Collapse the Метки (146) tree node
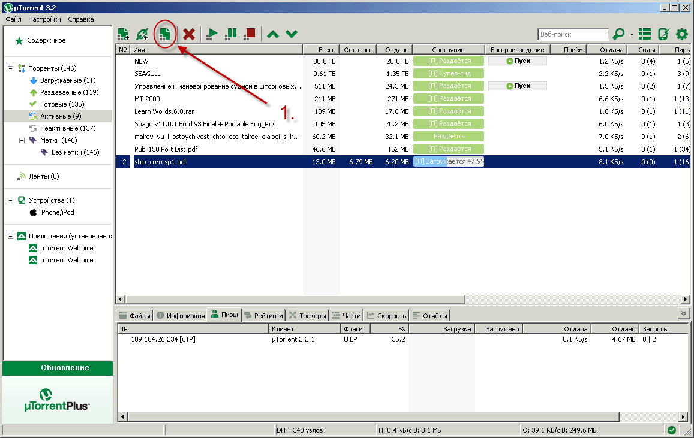Image resolution: width=694 pixels, height=438 pixels. pyautogui.click(x=22, y=140)
